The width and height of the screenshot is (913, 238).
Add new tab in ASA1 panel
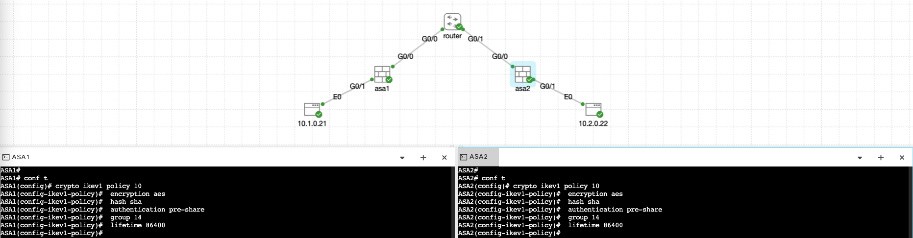pyautogui.click(x=423, y=158)
